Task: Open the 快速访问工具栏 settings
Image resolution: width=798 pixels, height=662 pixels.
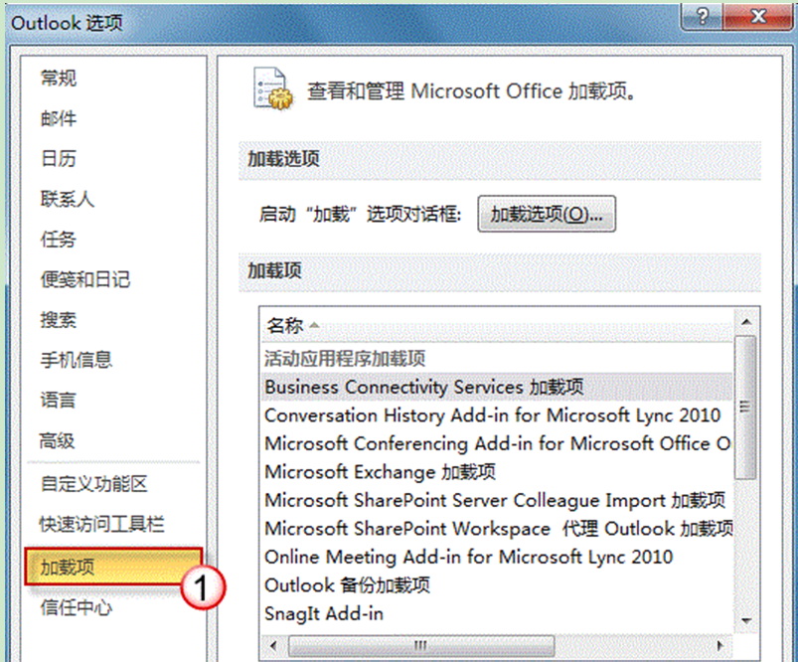Action: [102, 525]
